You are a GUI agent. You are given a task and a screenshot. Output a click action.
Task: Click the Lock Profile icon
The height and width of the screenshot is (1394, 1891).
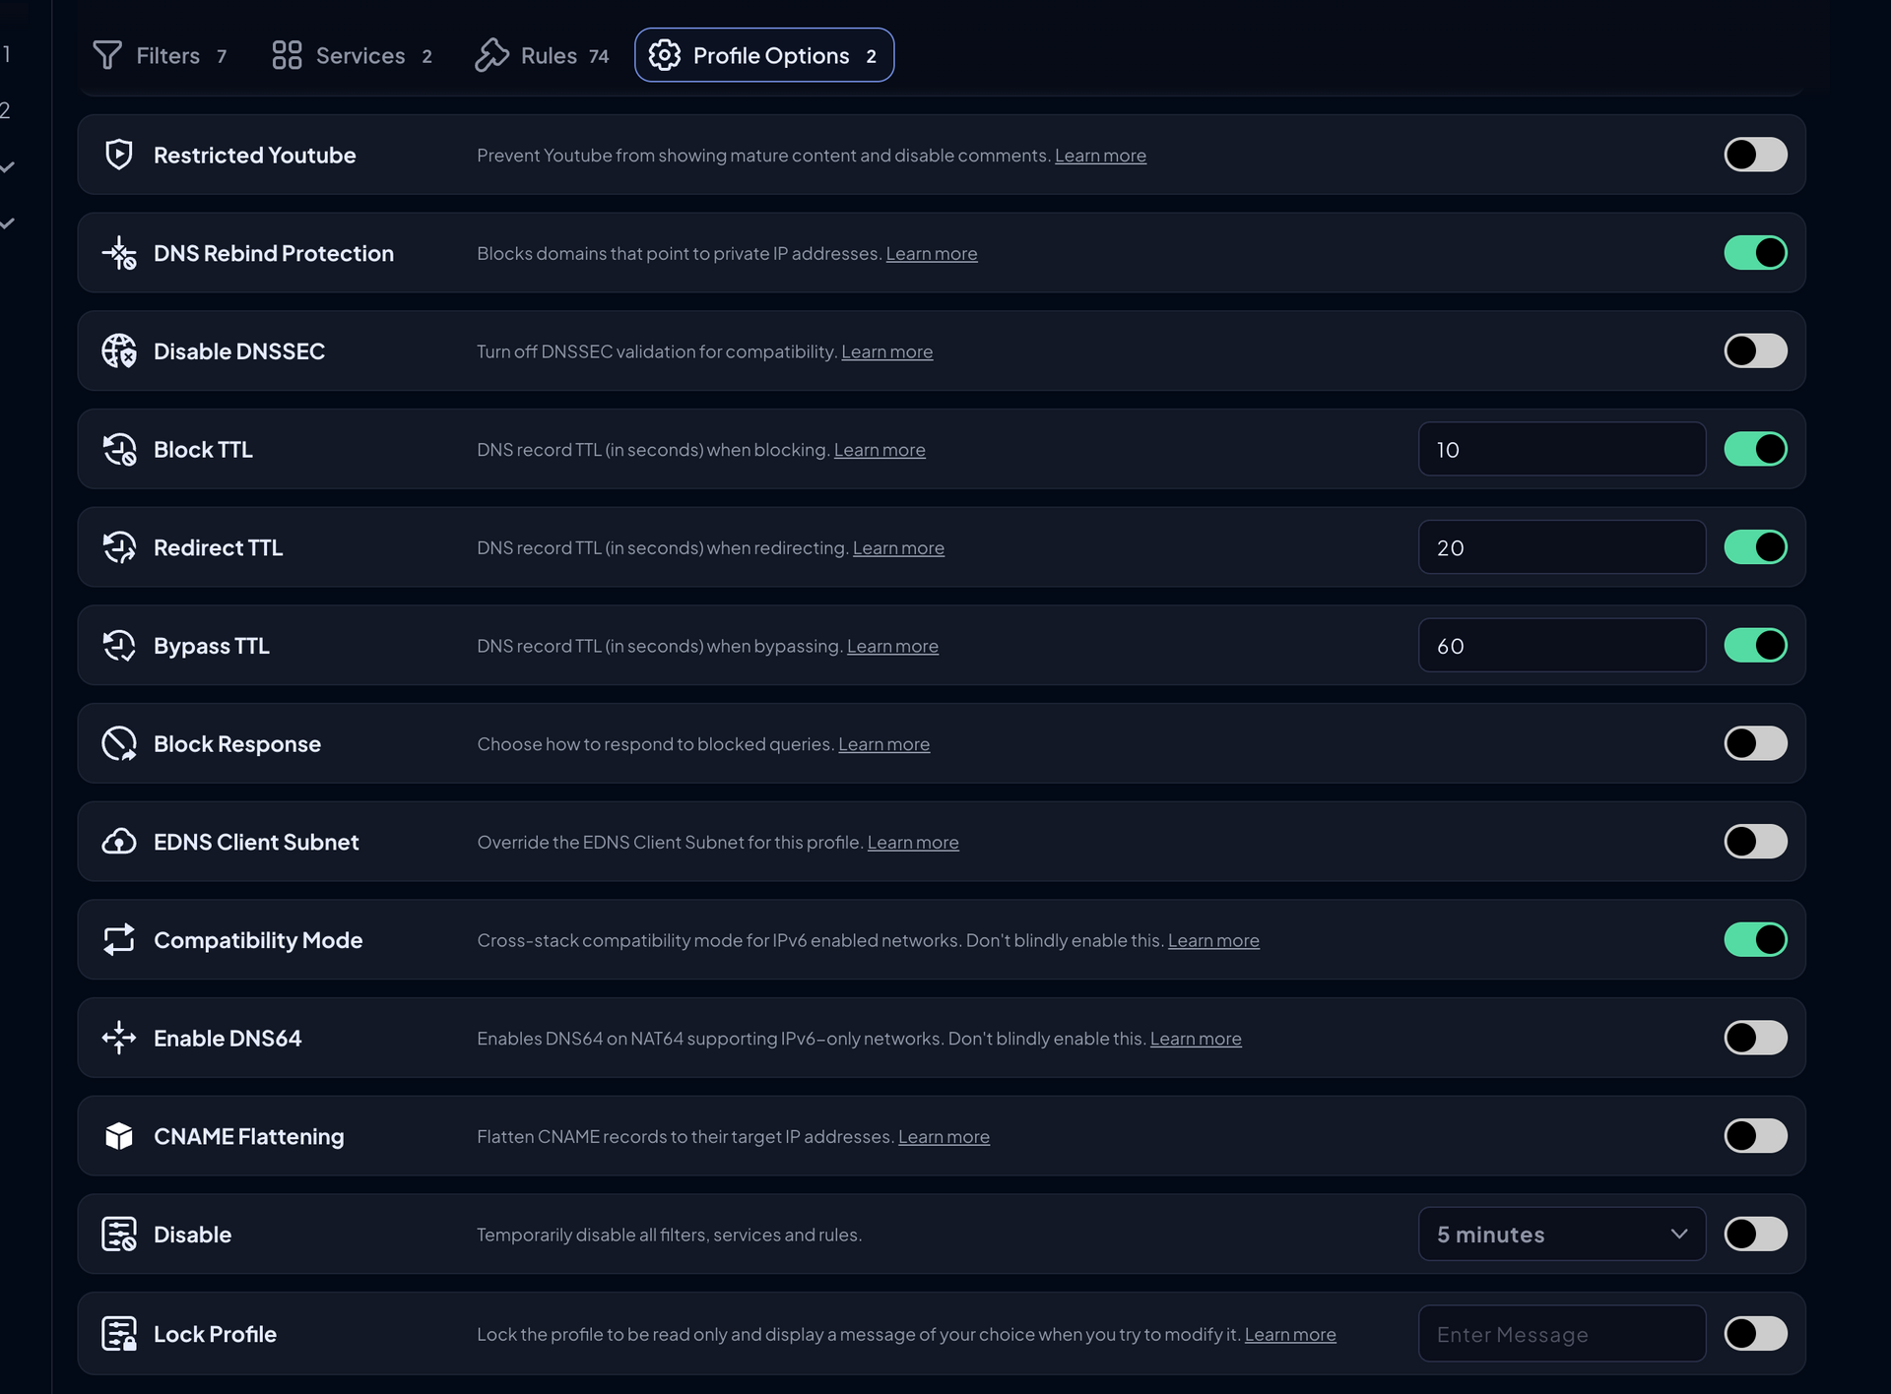click(x=119, y=1334)
